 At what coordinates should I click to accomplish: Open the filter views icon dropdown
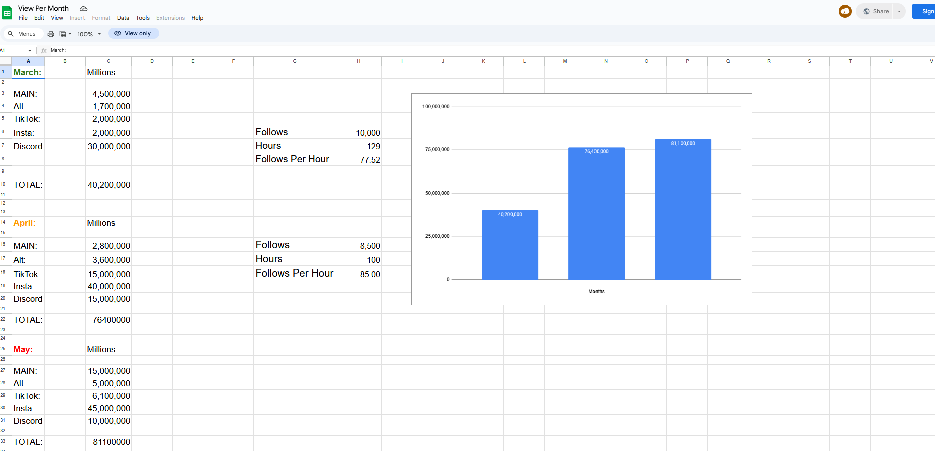point(65,34)
